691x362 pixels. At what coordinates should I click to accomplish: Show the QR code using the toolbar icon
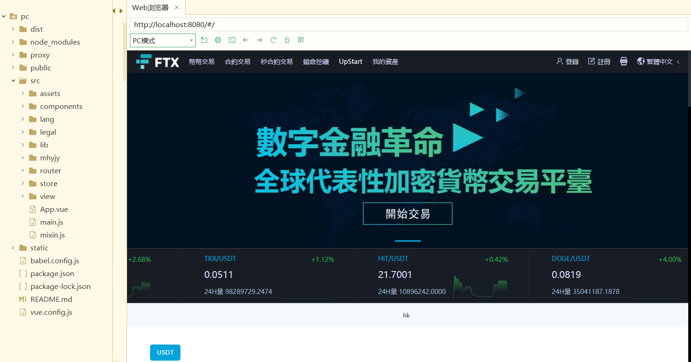(x=301, y=40)
